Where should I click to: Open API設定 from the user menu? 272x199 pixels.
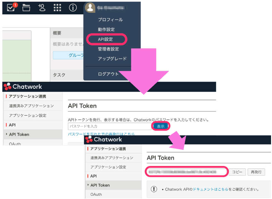pyautogui.click(x=105, y=39)
